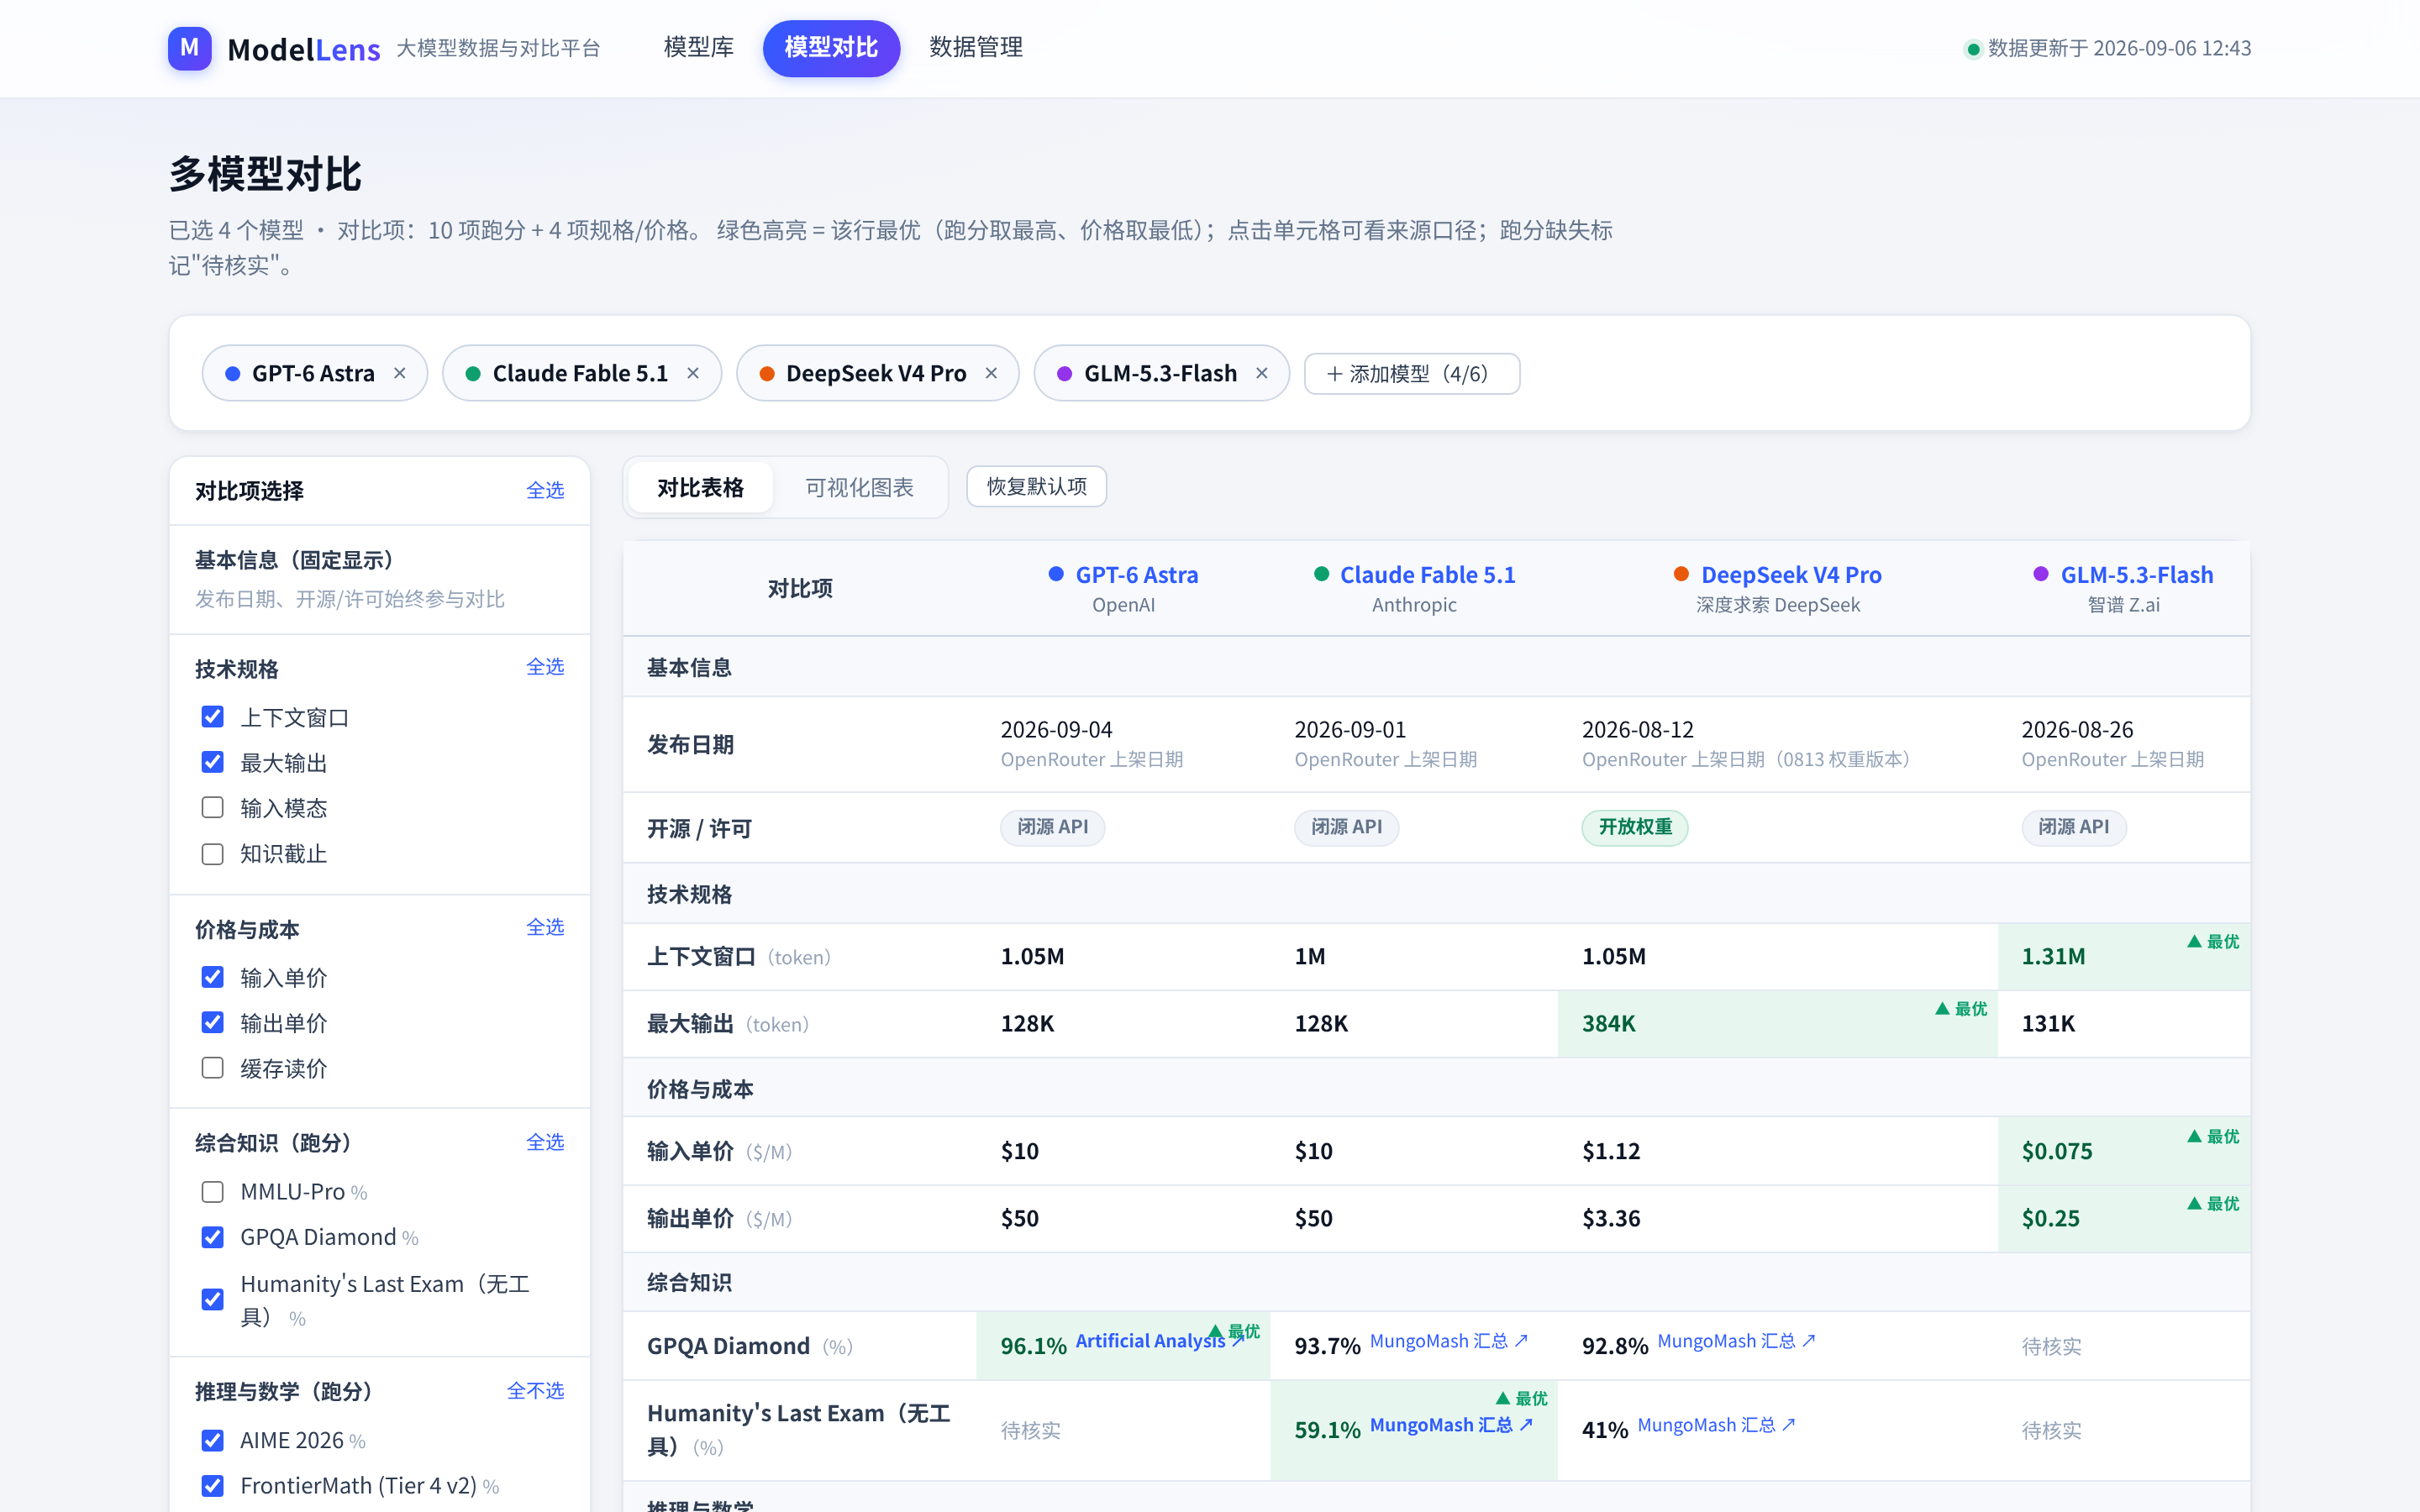Remove GPT-6 Astra chip with its X
This screenshot has width=2420, height=1512.
(x=400, y=373)
